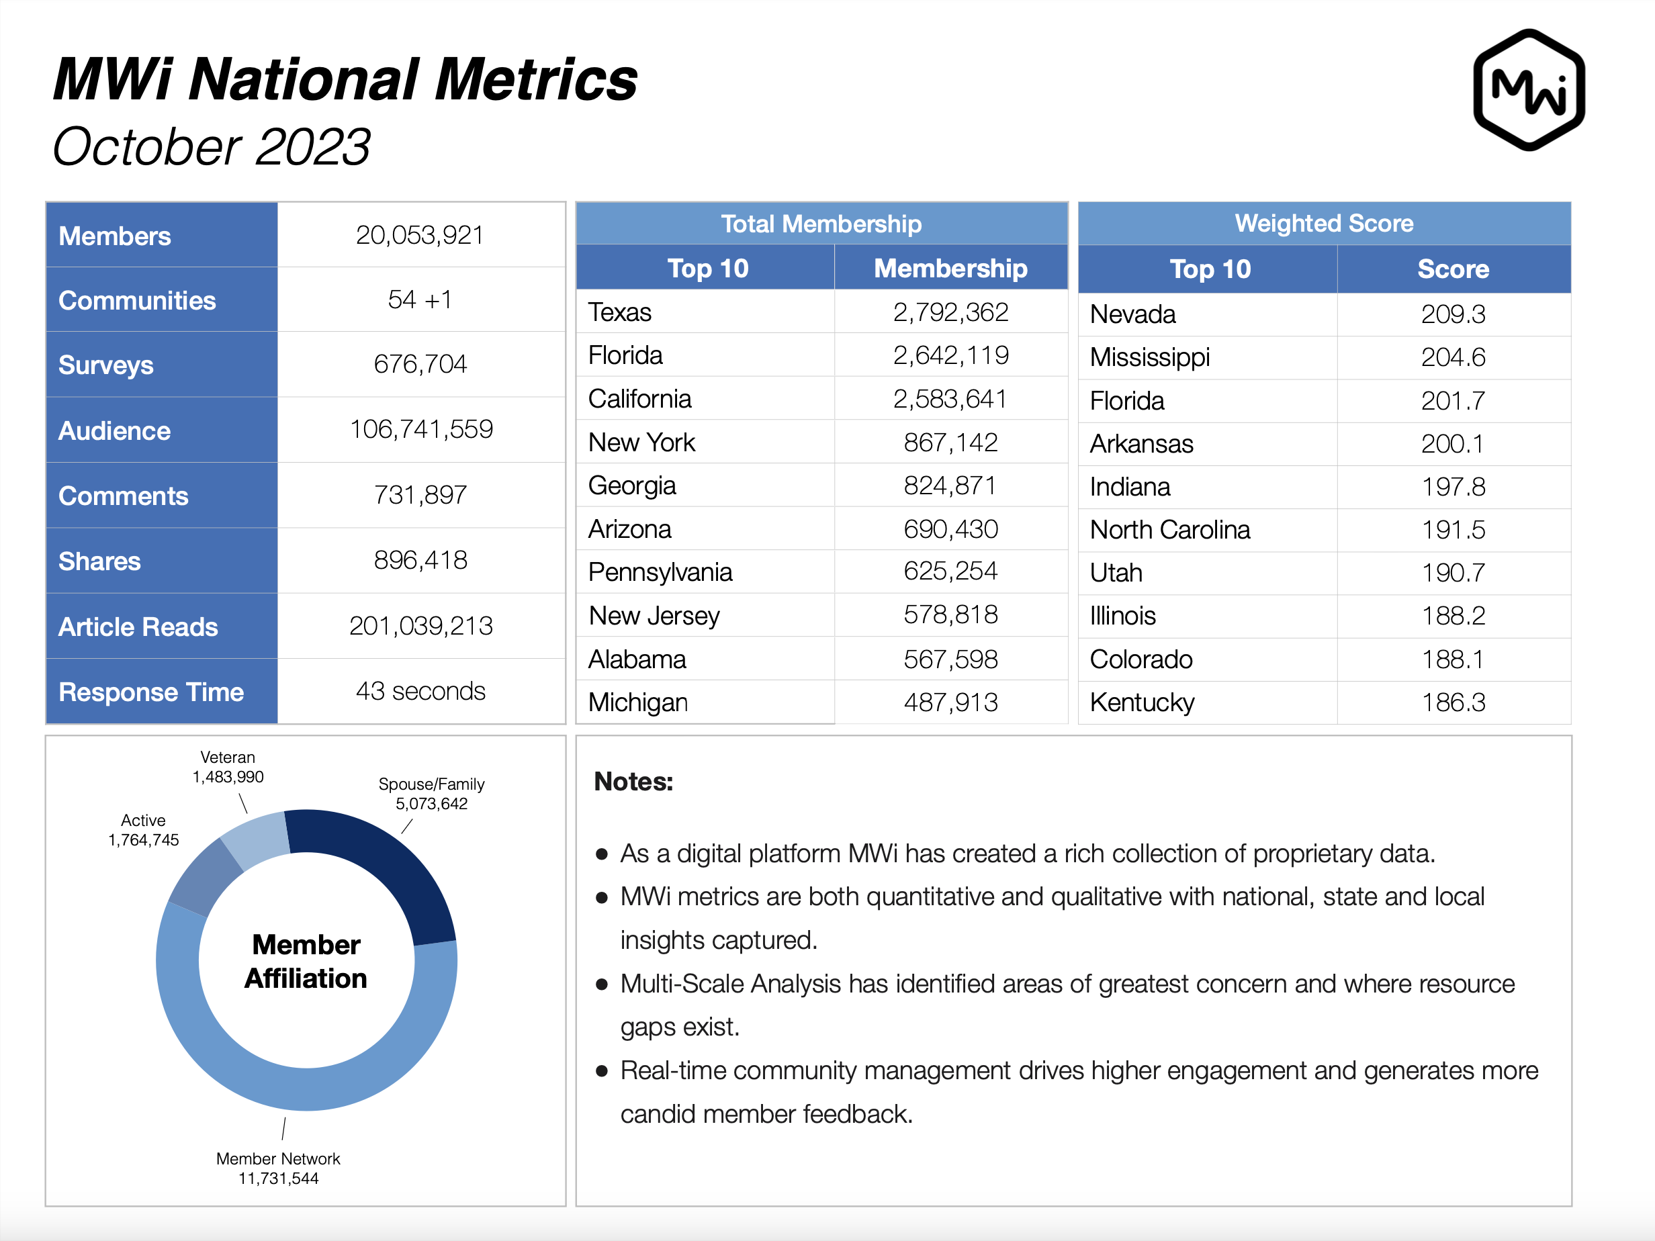Click the Nevada weighted score row
The height and width of the screenshot is (1241, 1655).
[1325, 314]
